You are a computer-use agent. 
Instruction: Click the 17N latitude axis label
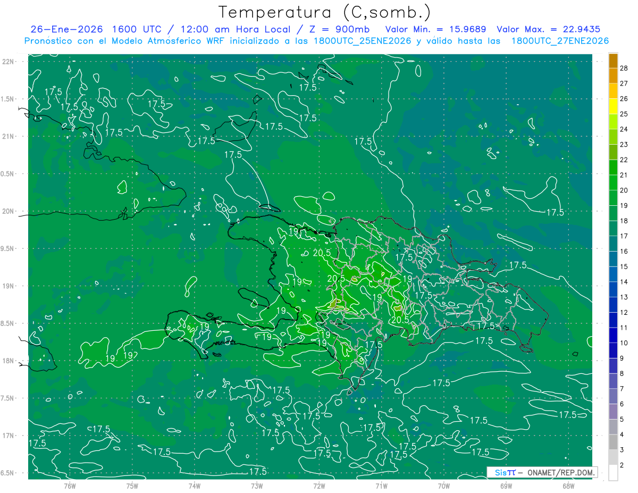point(9,436)
